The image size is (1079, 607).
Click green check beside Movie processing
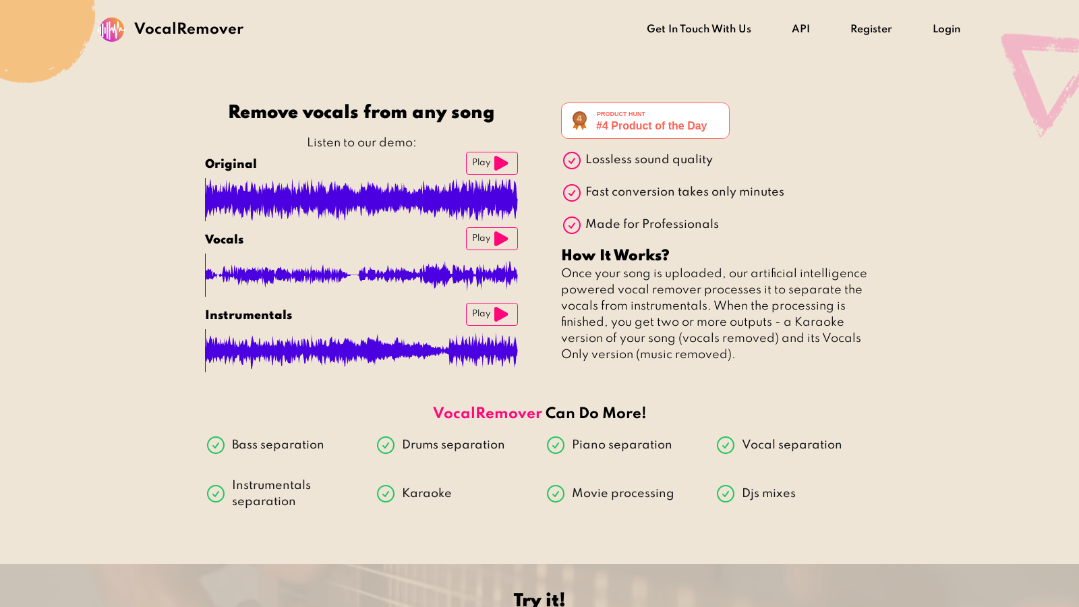coord(556,494)
